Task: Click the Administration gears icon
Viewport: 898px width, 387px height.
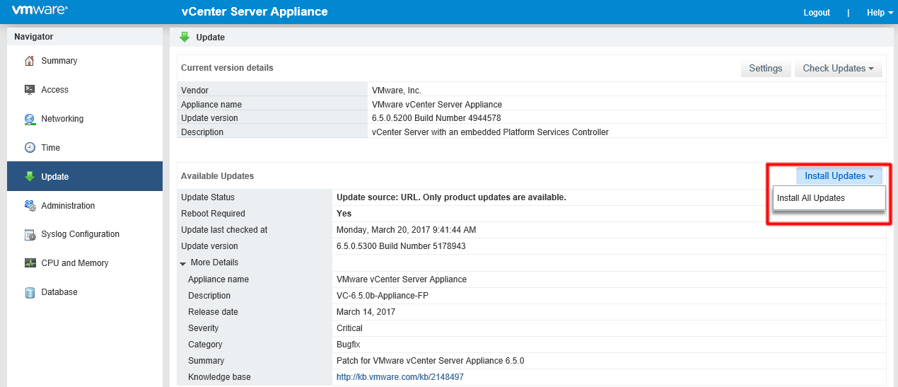Action: click(x=30, y=206)
